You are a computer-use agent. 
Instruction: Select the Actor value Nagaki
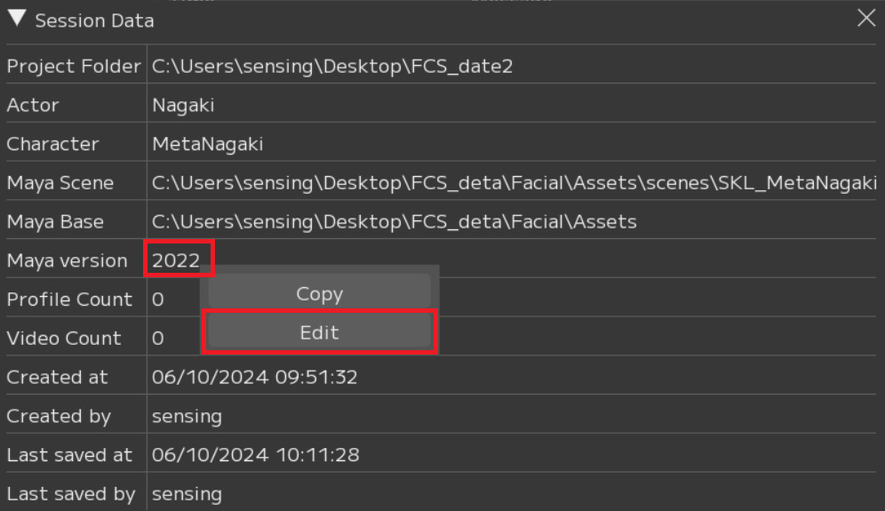(183, 105)
